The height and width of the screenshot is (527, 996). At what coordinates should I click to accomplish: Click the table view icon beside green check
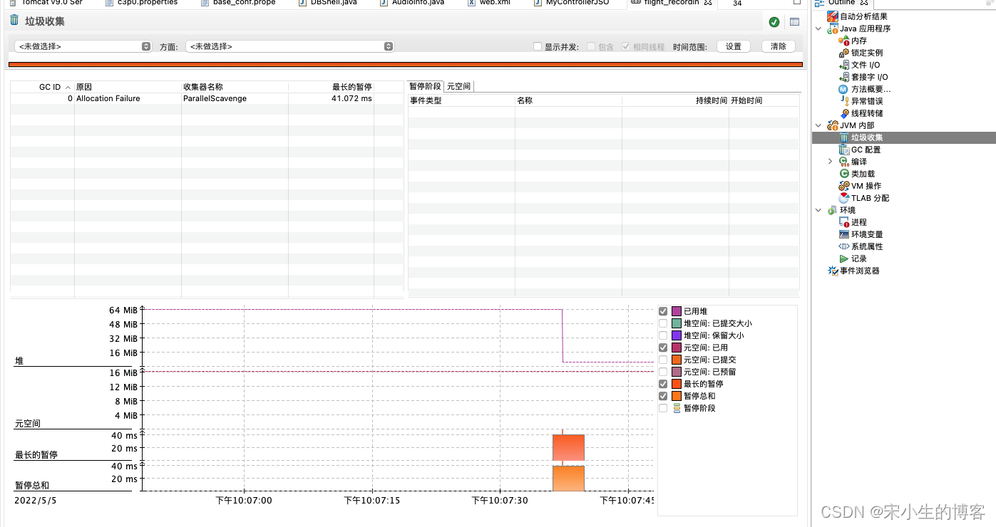coord(794,22)
